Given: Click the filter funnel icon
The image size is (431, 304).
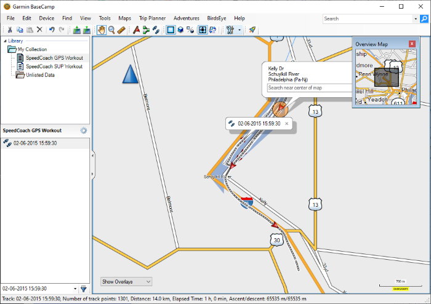Looking at the screenshot, I should (x=84, y=289).
